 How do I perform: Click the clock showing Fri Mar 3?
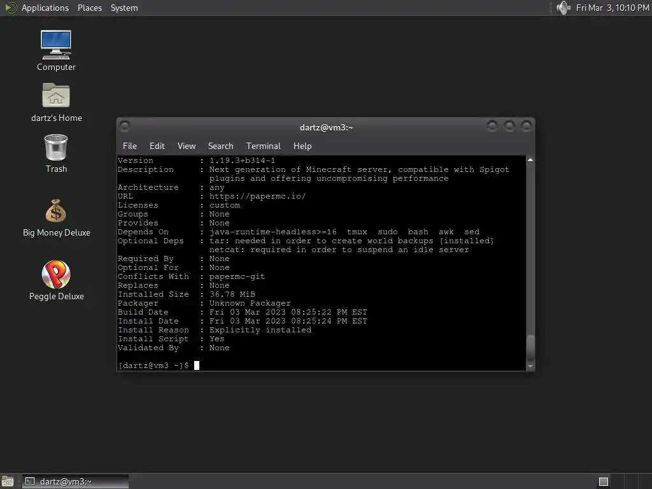[613, 8]
